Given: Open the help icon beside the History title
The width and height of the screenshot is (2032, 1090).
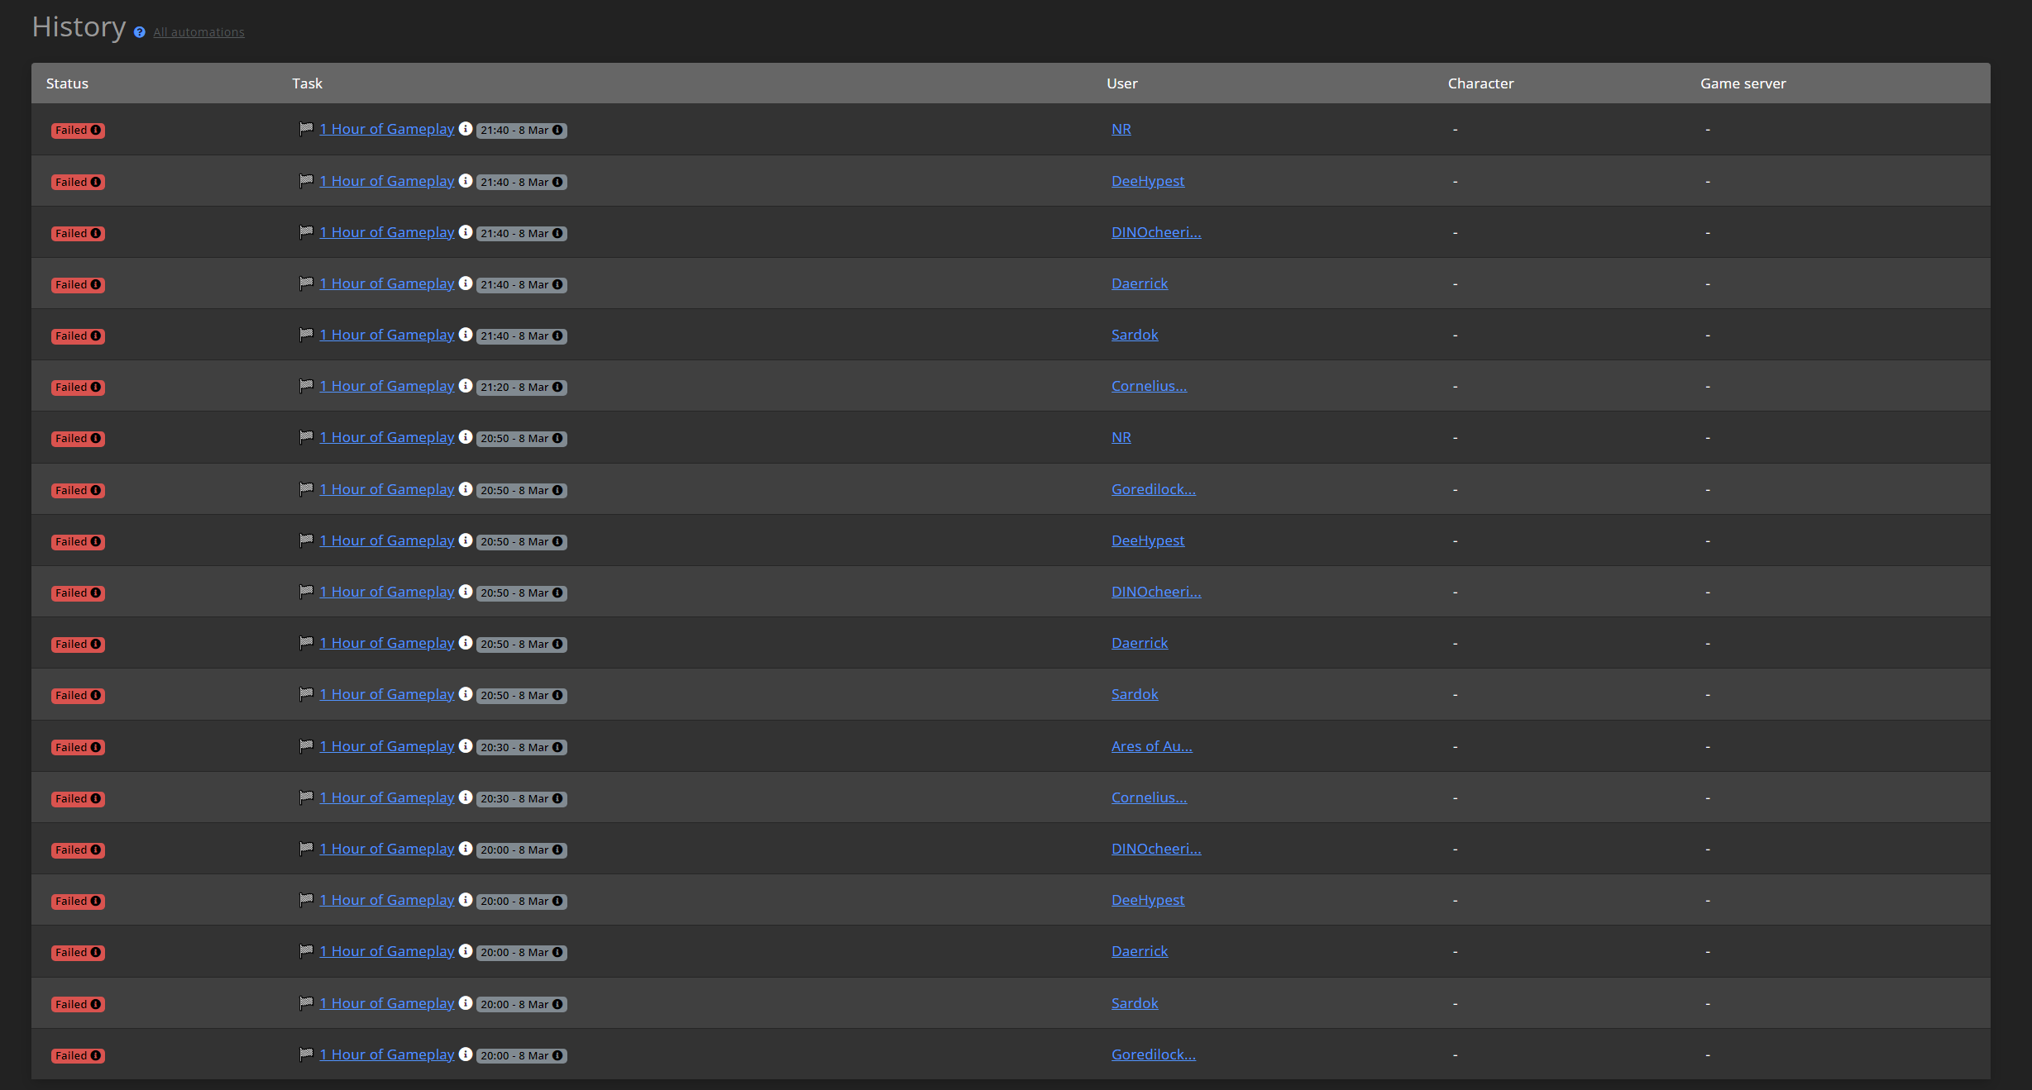Looking at the screenshot, I should coord(139,33).
